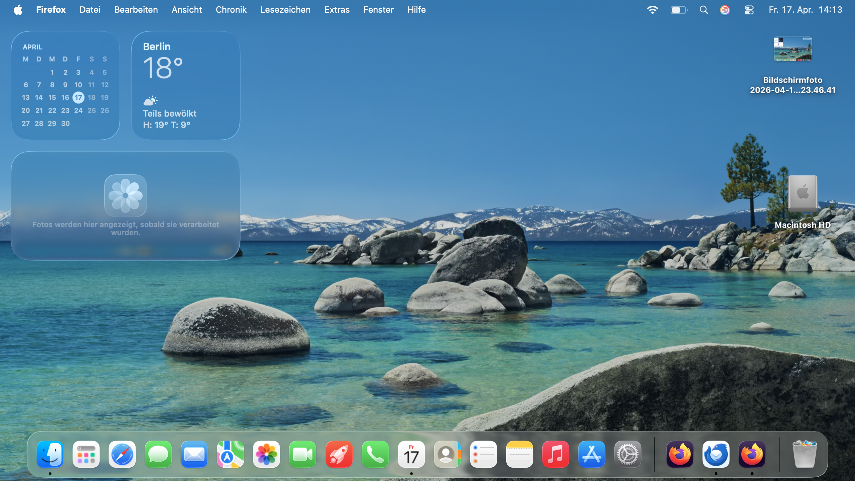The image size is (855, 481).
Task: Open Thunderbird mail in the dock
Action: [716, 454]
